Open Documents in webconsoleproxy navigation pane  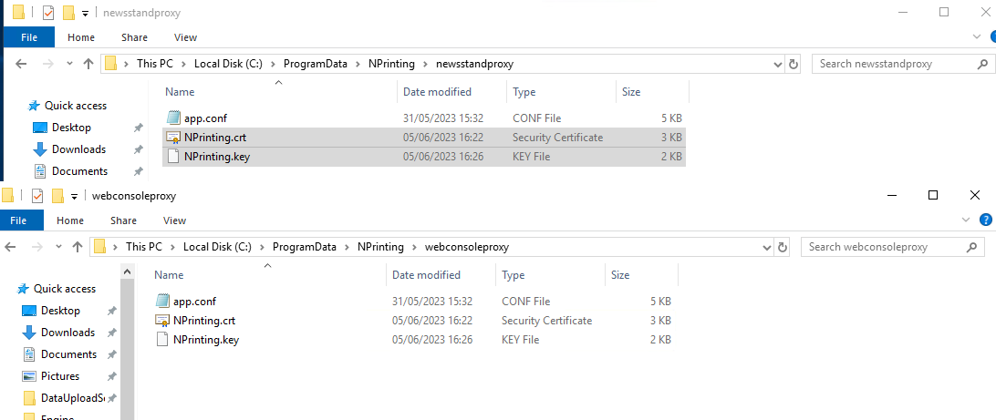coord(68,354)
